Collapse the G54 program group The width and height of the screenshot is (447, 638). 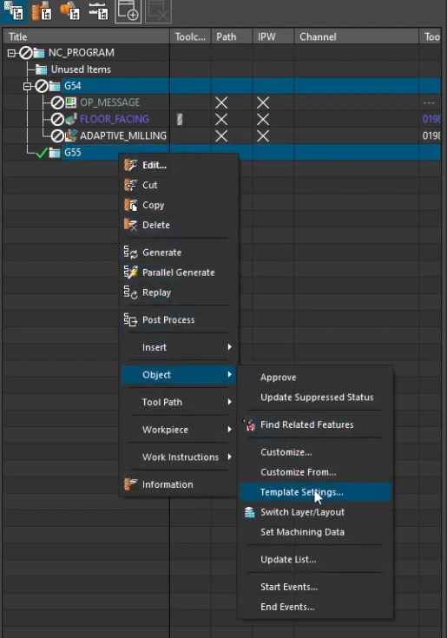click(27, 86)
